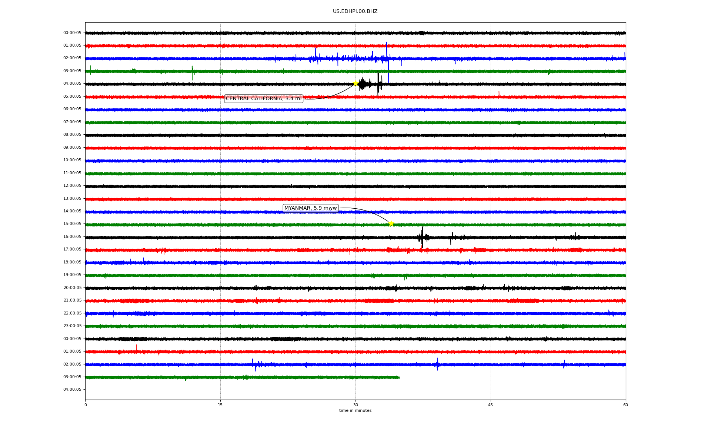Screen dimensions: 711x444
Task: Click the yellow star on the 04:00:05 trace
Action: tap(355, 83)
